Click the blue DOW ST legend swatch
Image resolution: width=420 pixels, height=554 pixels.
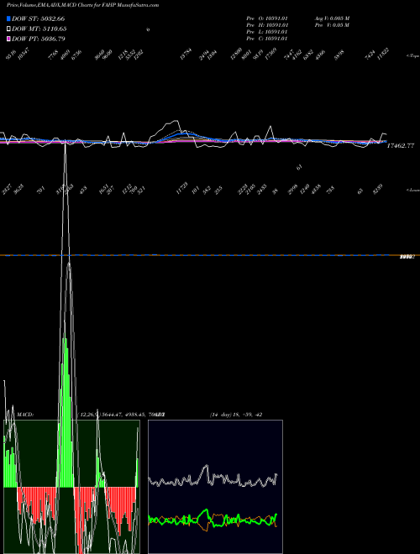[x=8, y=18]
